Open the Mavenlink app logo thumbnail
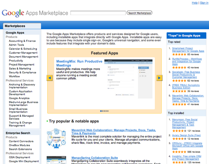 [56, 138]
